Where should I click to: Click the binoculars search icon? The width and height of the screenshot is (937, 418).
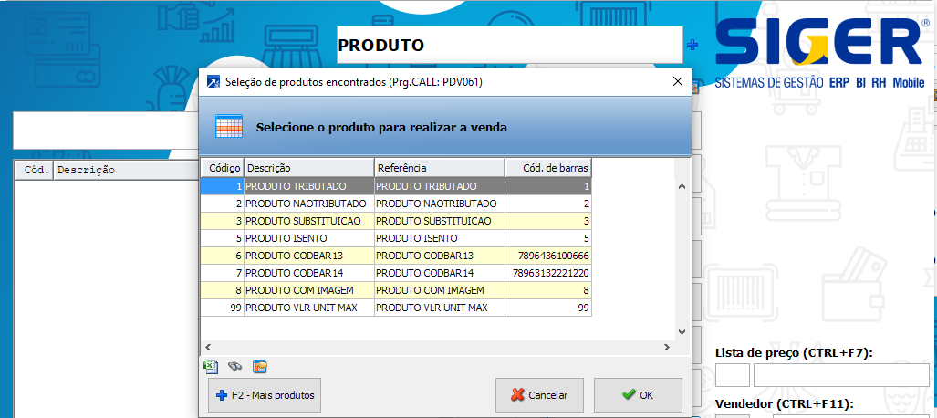(234, 366)
